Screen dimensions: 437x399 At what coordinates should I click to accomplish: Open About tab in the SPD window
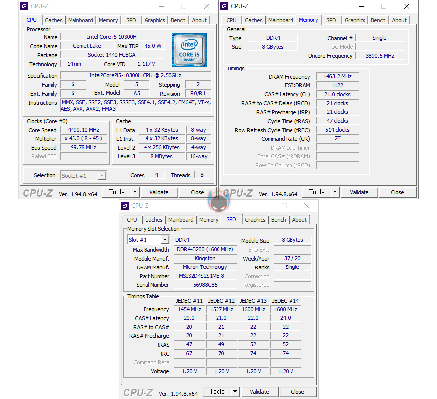coord(299,220)
